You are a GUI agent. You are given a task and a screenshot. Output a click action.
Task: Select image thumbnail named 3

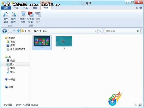[64, 43]
